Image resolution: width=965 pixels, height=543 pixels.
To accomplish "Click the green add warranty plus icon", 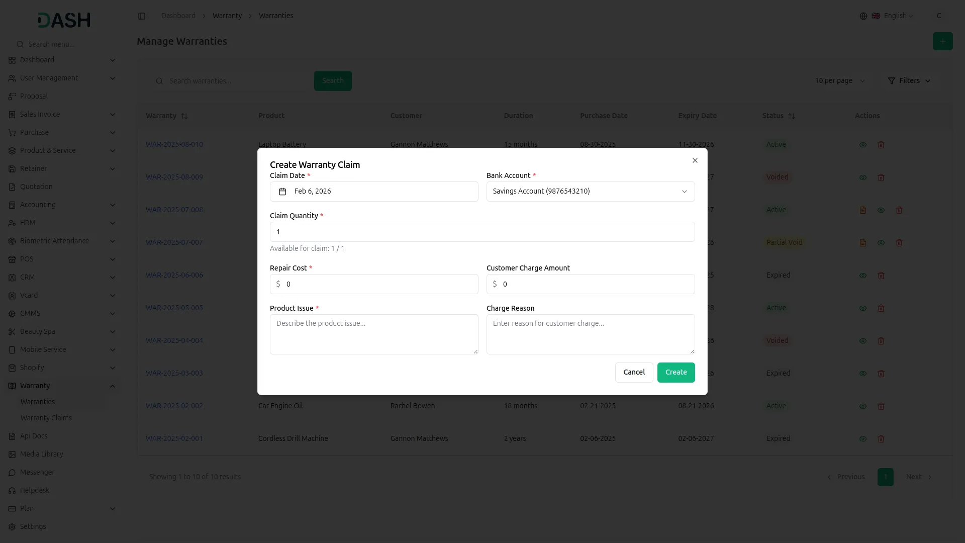I will click(942, 41).
